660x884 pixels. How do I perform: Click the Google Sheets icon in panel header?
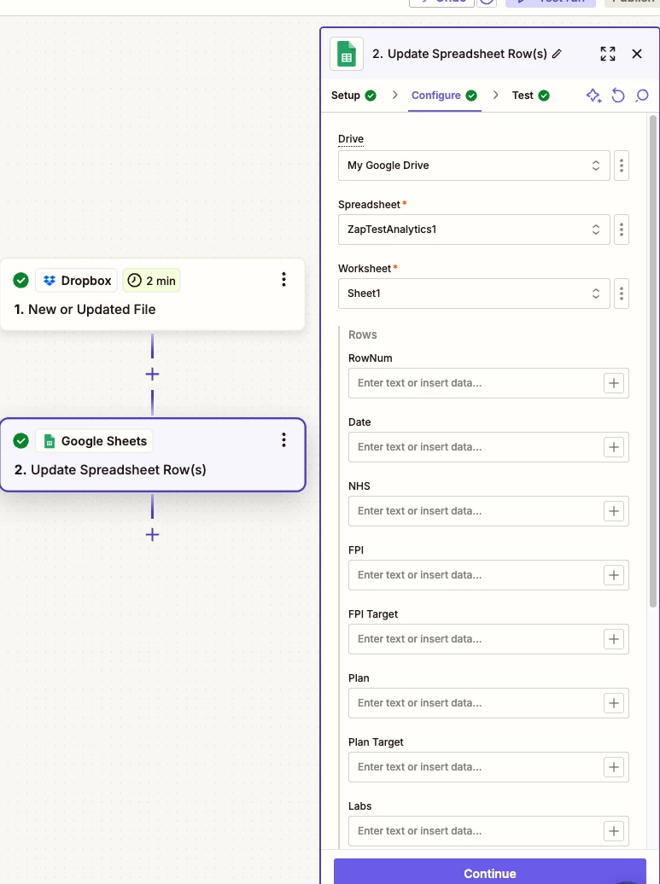click(x=347, y=54)
